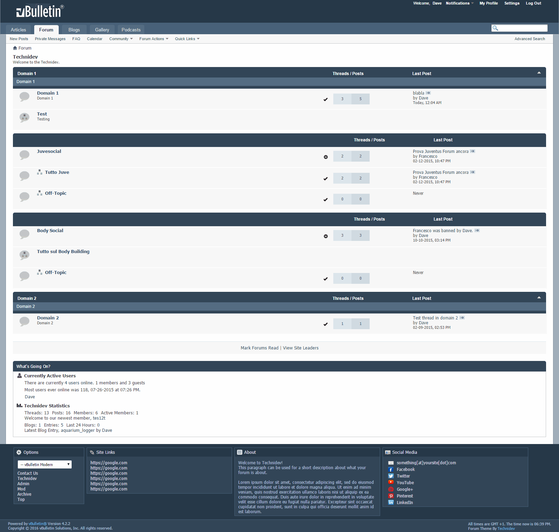Viewport: 559px width, 532px height.
Task: Open the Quick Links menu
Action: click(x=187, y=39)
